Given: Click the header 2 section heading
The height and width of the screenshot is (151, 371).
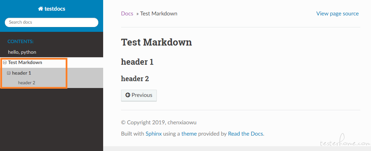Looking at the screenshot, I should pyautogui.click(x=135, y=79).
